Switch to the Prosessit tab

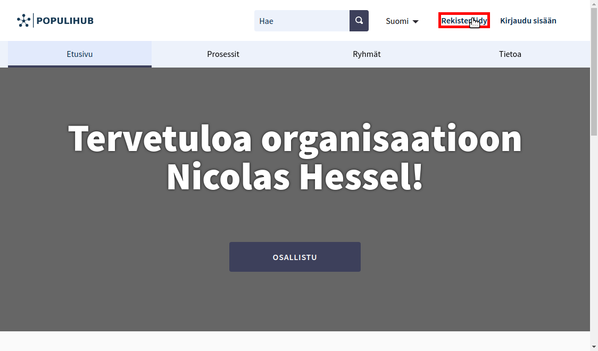223,54
